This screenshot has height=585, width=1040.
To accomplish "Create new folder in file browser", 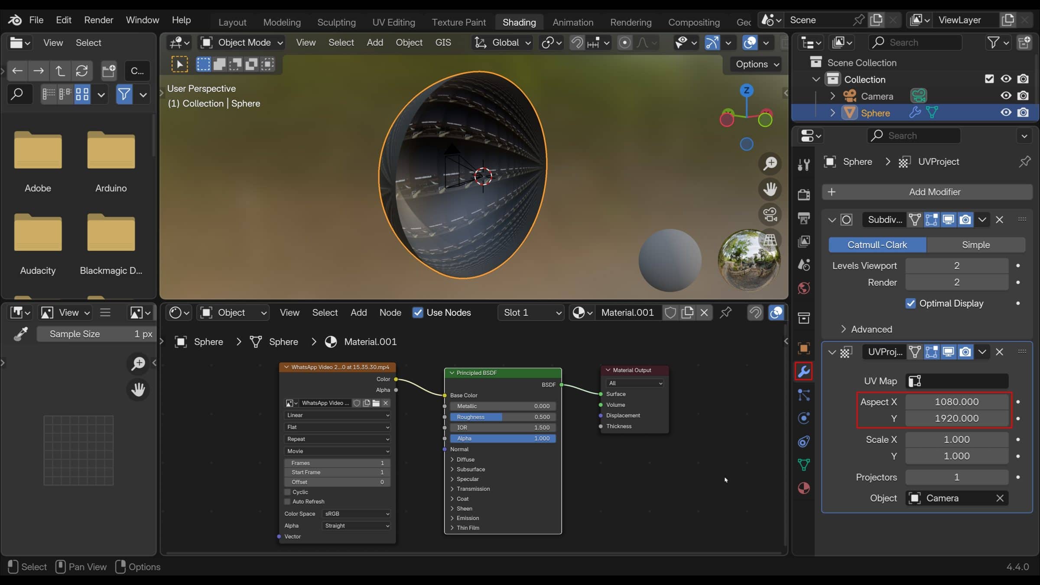I will click(109, 71).
